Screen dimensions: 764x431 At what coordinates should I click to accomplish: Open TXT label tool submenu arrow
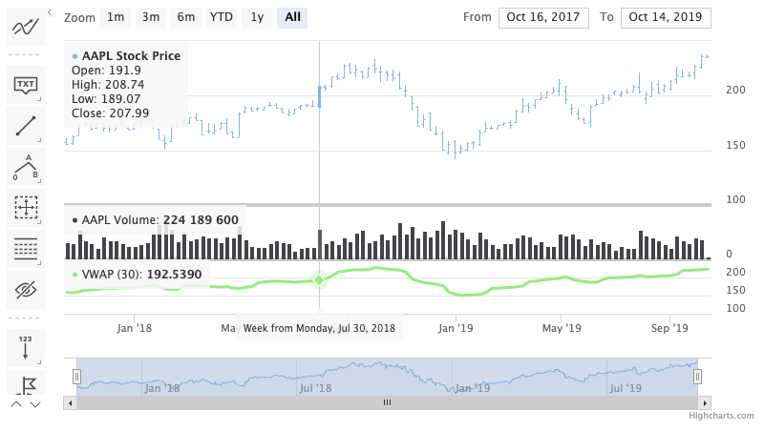click(x=39, y=99)
